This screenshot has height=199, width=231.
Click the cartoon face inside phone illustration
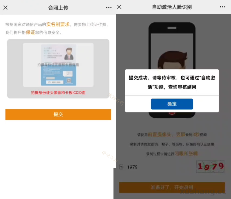tap(172, 60)
